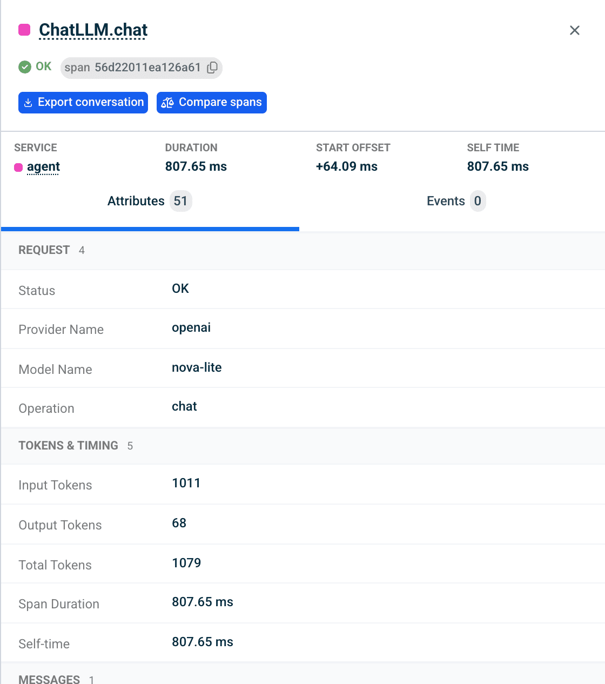Click the Events count badge 0

pos(478,202)
